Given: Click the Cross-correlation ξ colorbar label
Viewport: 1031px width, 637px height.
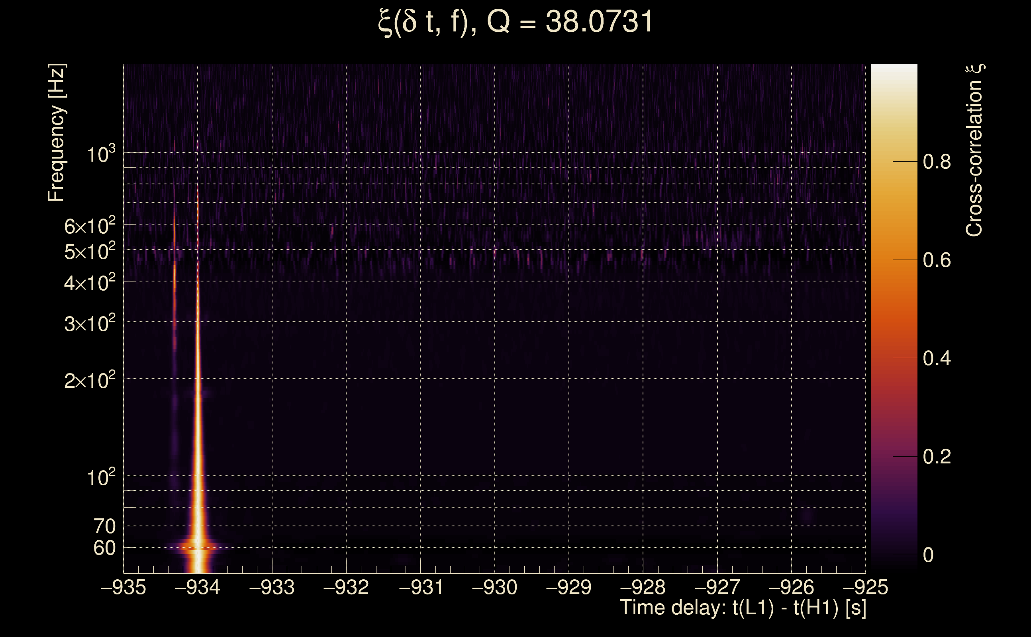Looking at the screenshot, I should [x=974, y=150].
